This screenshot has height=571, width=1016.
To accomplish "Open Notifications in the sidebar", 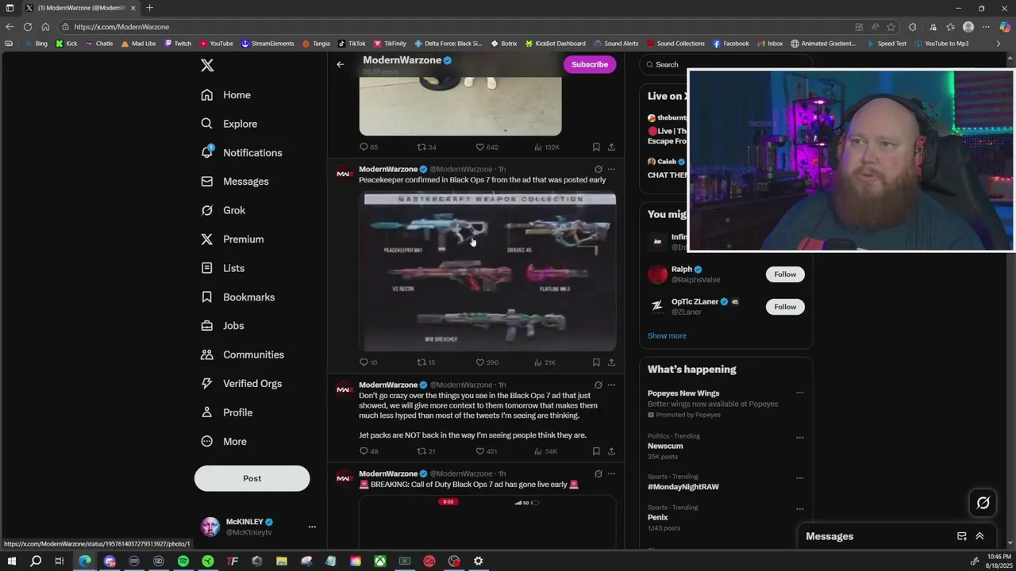I will coord(241,152).
